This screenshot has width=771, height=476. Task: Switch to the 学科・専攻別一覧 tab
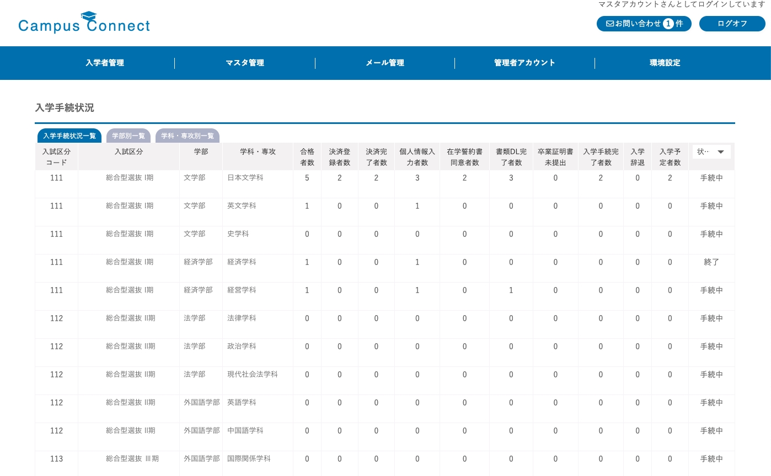click(188, 136)
